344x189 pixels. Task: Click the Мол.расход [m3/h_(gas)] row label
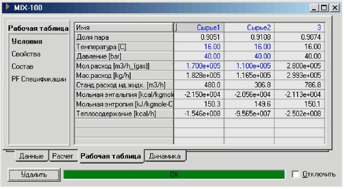(x=124, y=66)
